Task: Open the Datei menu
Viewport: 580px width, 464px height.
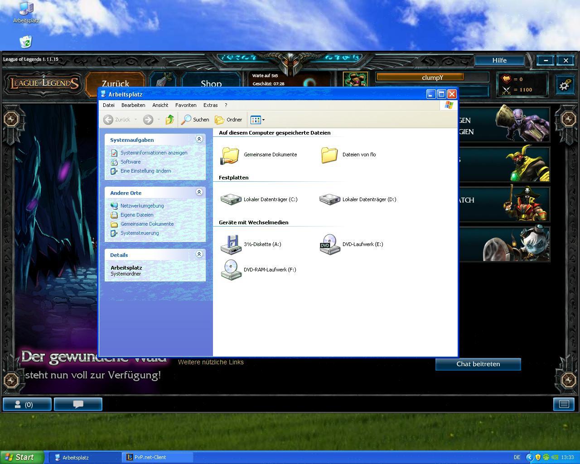Action: coord(109,105)
